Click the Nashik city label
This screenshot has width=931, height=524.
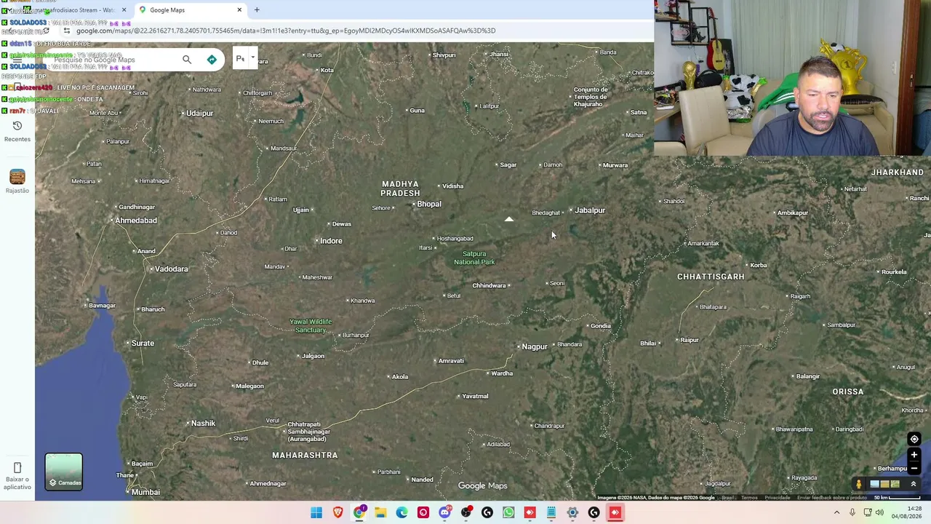coord(203,424)
